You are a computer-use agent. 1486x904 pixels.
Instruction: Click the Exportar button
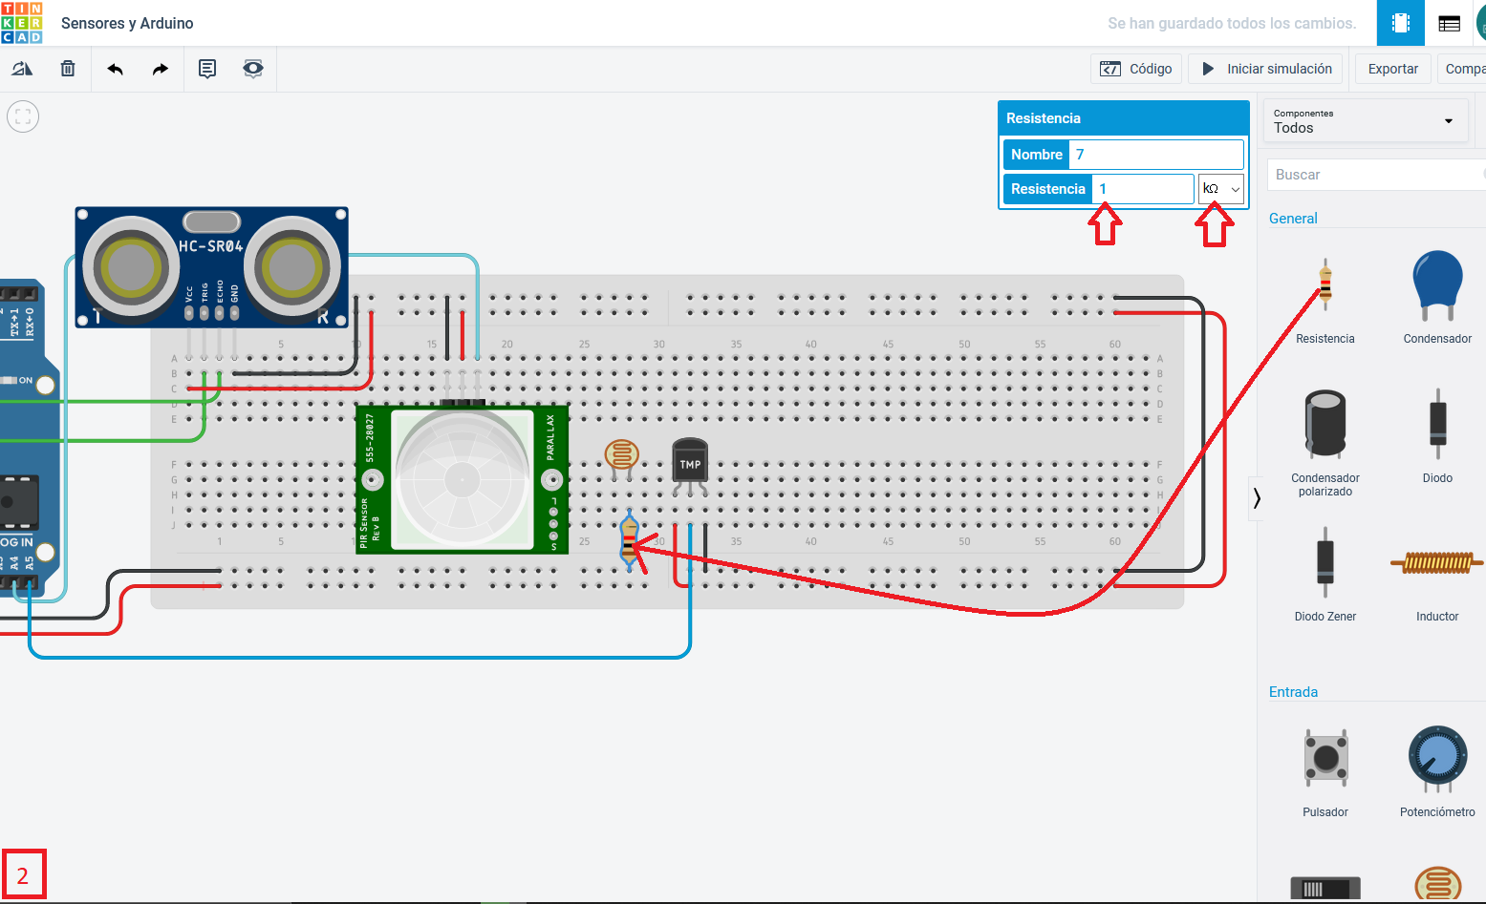pos(1391,68)
